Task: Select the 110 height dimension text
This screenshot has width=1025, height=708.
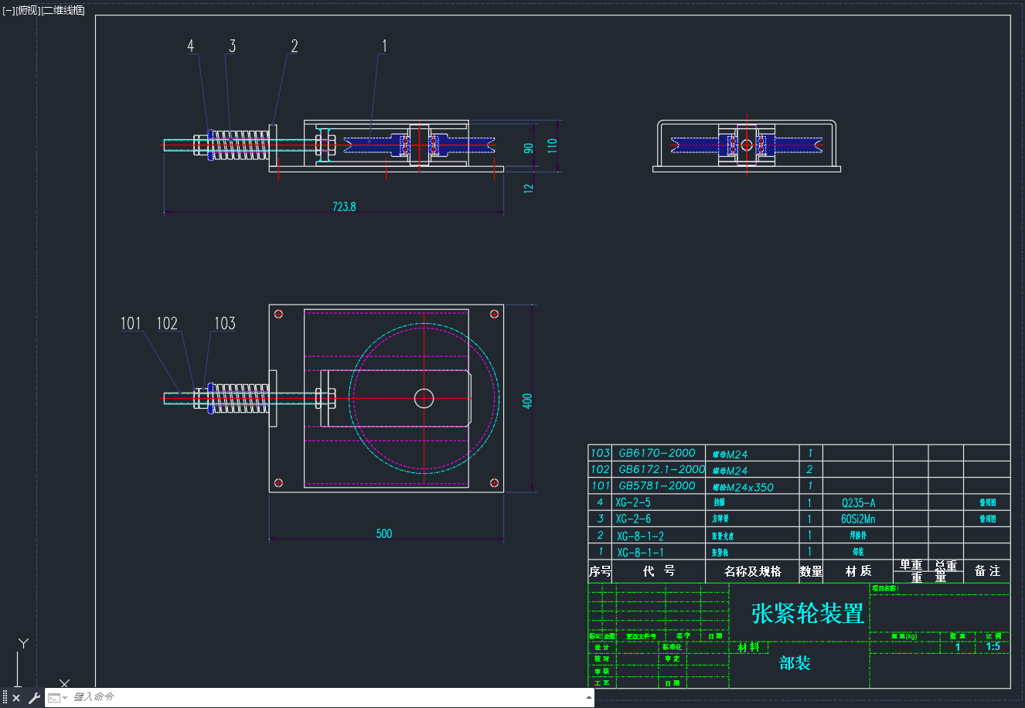Action: coord(552,145)
